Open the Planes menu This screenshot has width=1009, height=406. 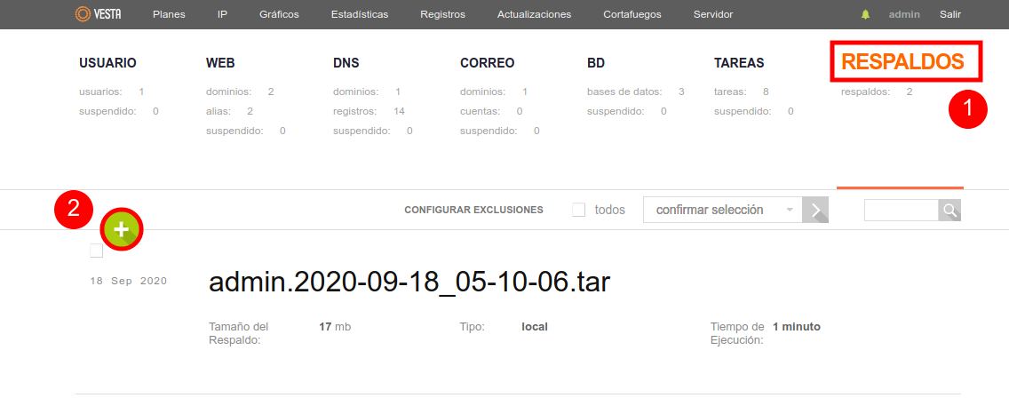[170, 14]
